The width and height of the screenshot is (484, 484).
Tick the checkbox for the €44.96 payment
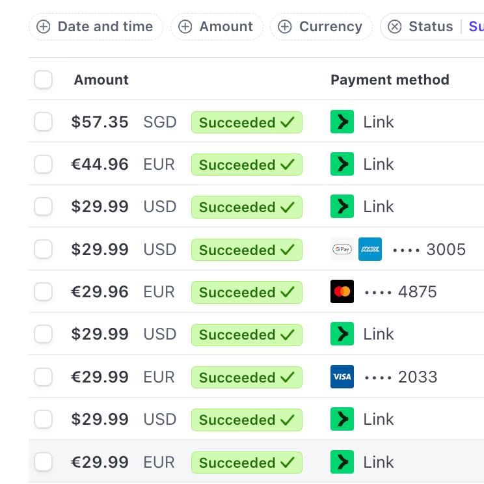coord(44,164)
